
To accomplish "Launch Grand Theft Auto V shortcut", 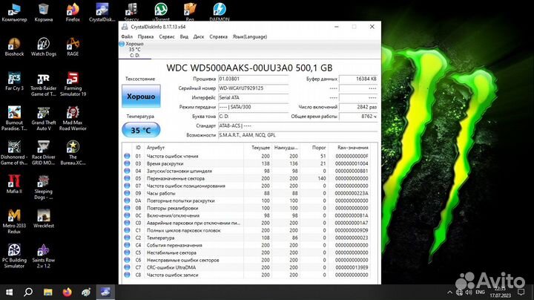I will point(44,115).
